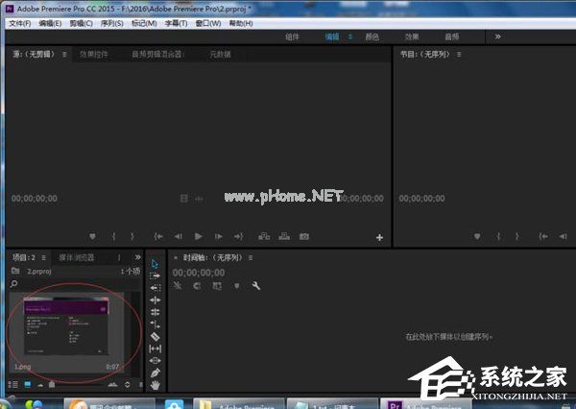The width and height of the screenshot is (576, 409).
Task: Select the Ripple Edit tool
Action: 155,301
